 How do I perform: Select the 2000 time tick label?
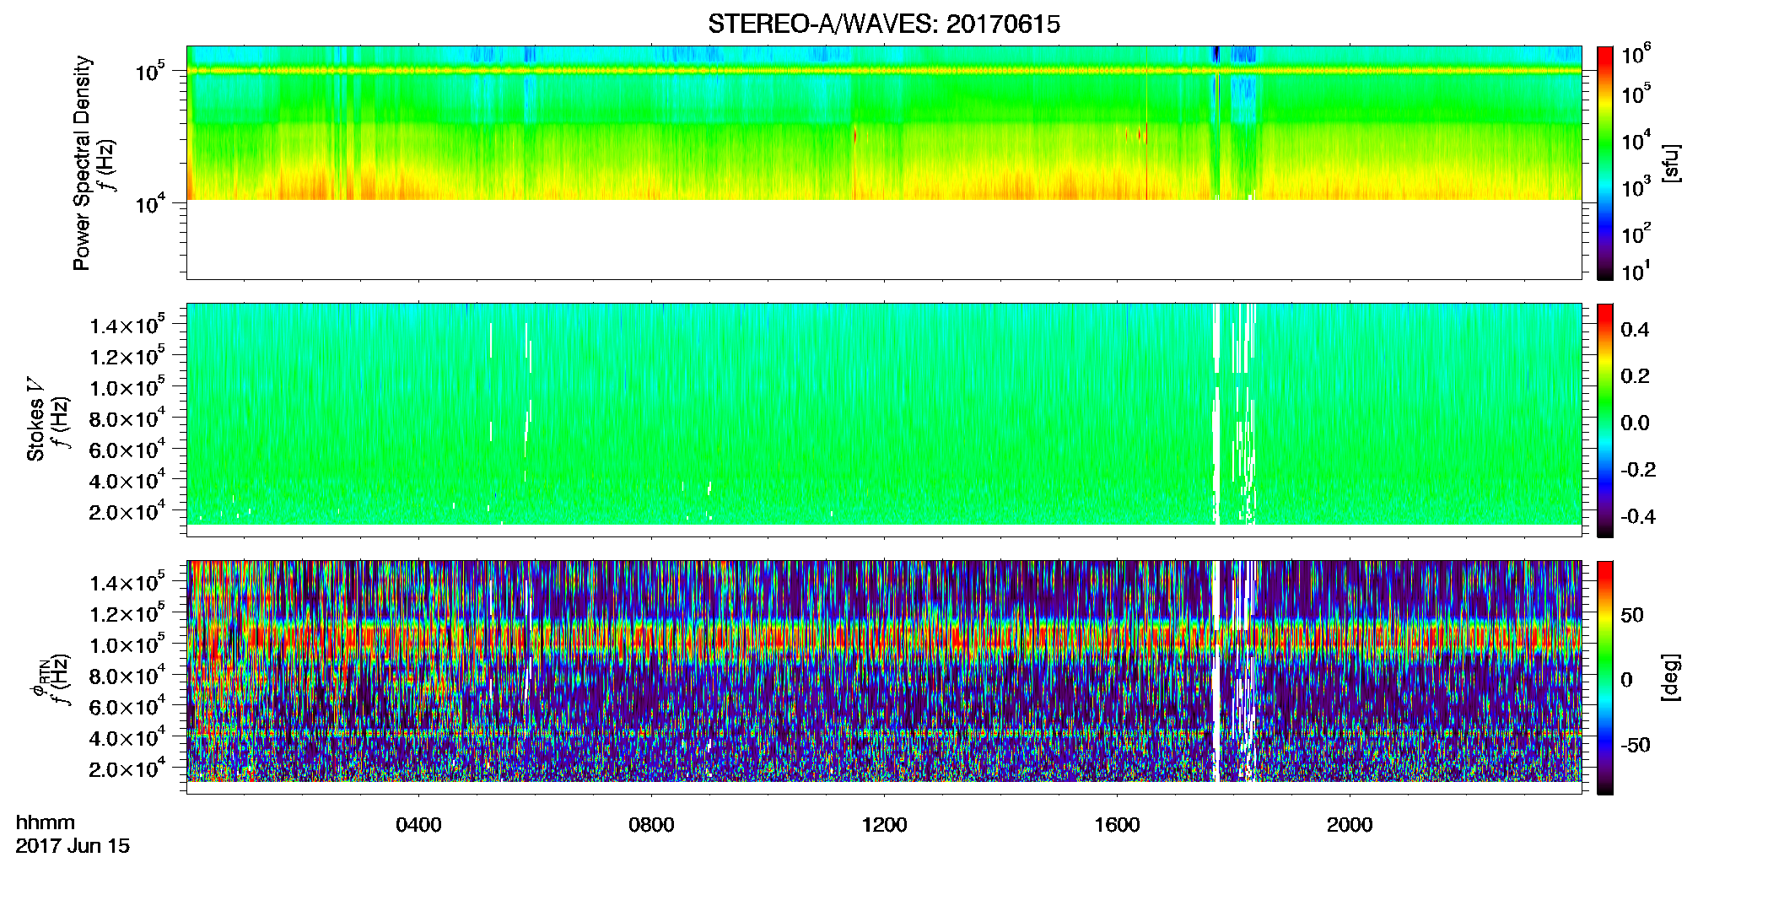[x=1350, y=825]
